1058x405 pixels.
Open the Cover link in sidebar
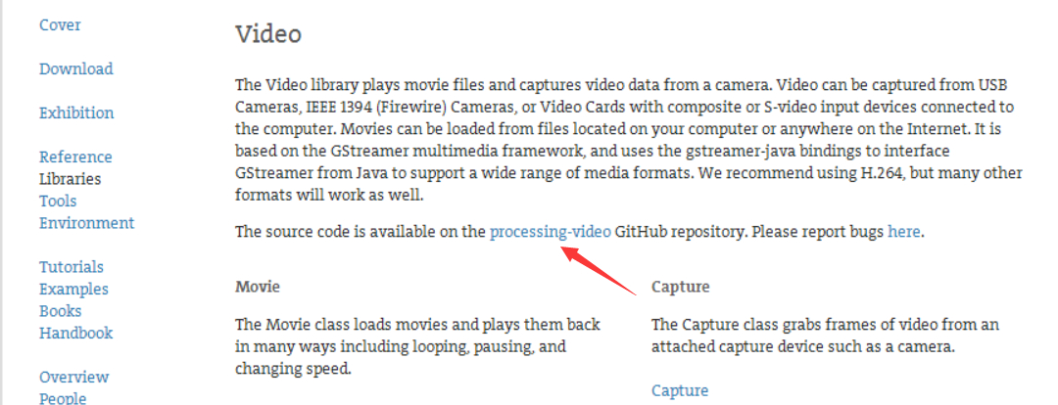point(60,24)
